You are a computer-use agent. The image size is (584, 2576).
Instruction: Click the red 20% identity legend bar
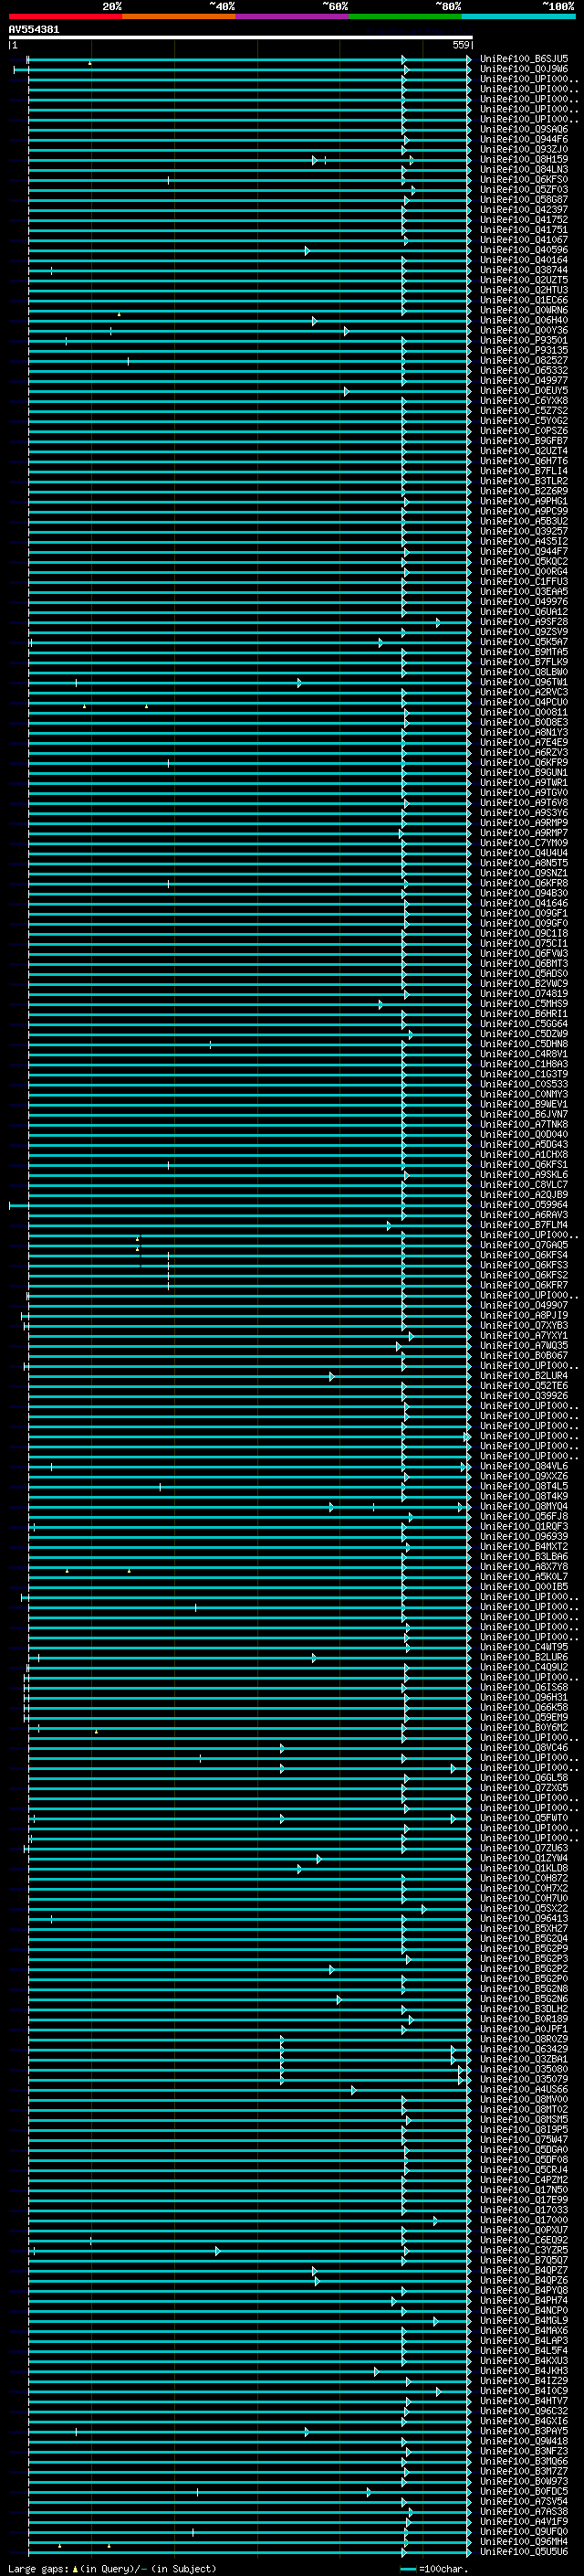(65, 16)
